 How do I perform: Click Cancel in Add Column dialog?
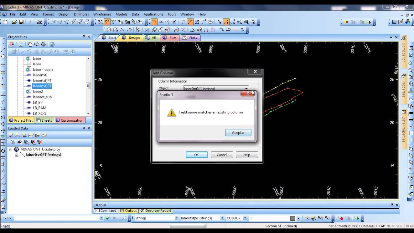(222, 155)
